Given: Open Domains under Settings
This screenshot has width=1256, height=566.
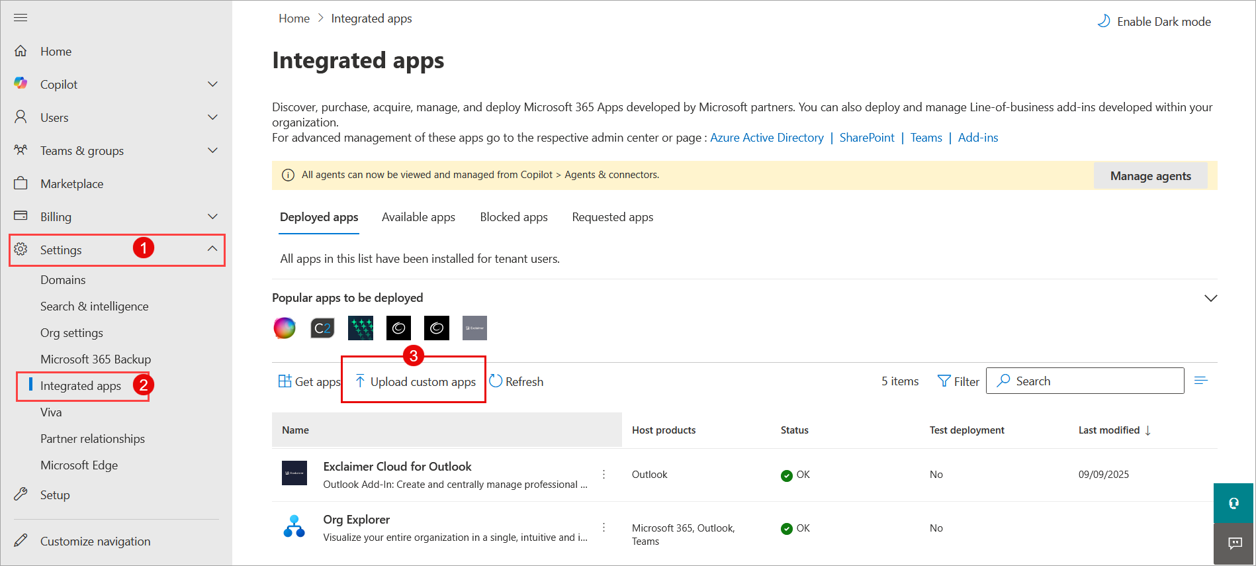Looking at the screenshot, I should [63, 280].
